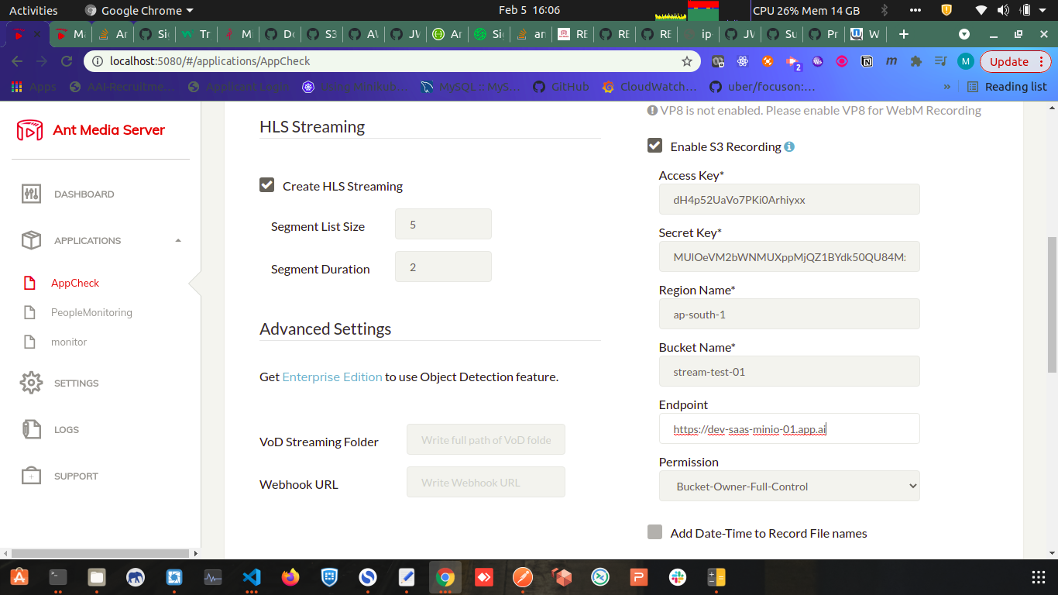Image resolution: width=1058 pixels, height=595 pixels.
Task: Enable Add Date-Time to Record File names
Action: coord(654,532)
